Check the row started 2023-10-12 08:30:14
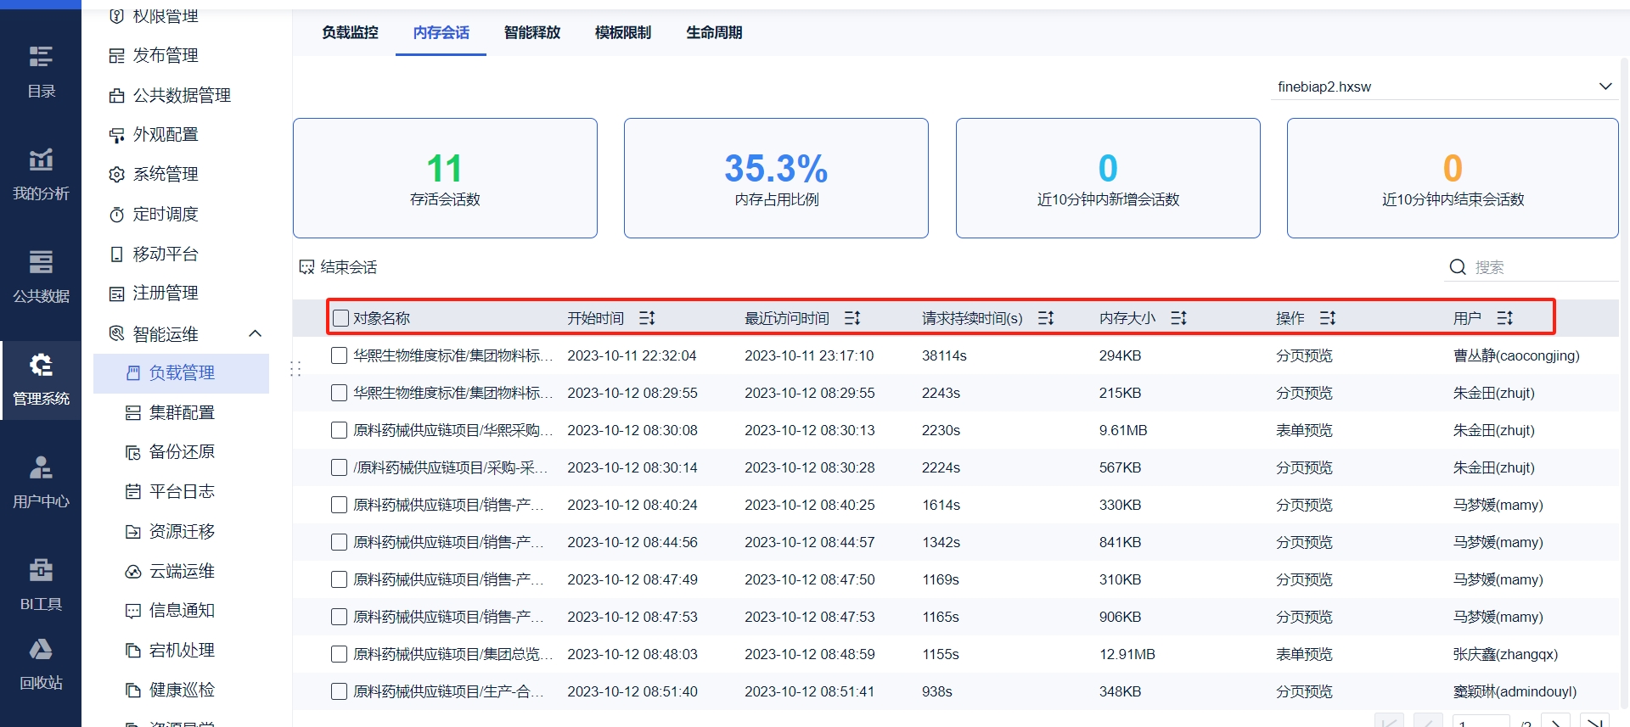The image size is (1630, 727). 339,467
